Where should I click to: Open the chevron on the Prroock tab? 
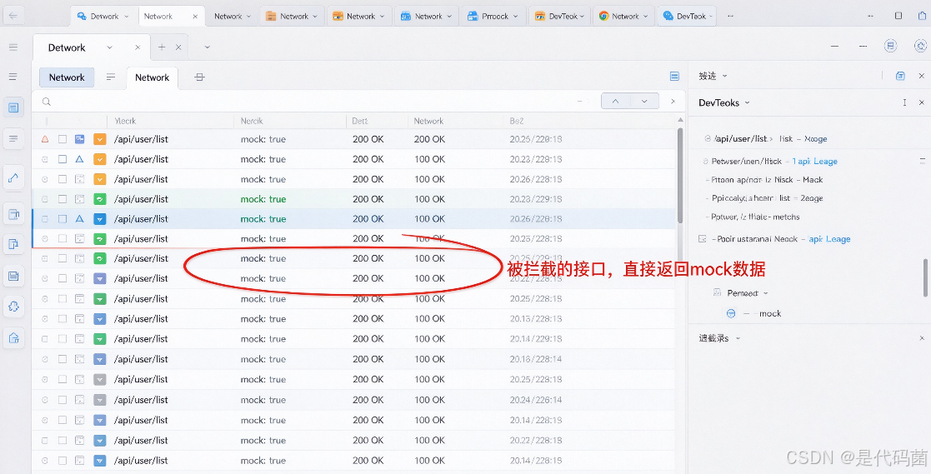[515, 17]
